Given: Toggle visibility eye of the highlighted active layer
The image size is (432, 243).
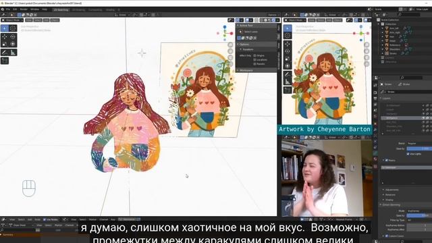Looking at the screenshot, I should click(x=423, y=118).
